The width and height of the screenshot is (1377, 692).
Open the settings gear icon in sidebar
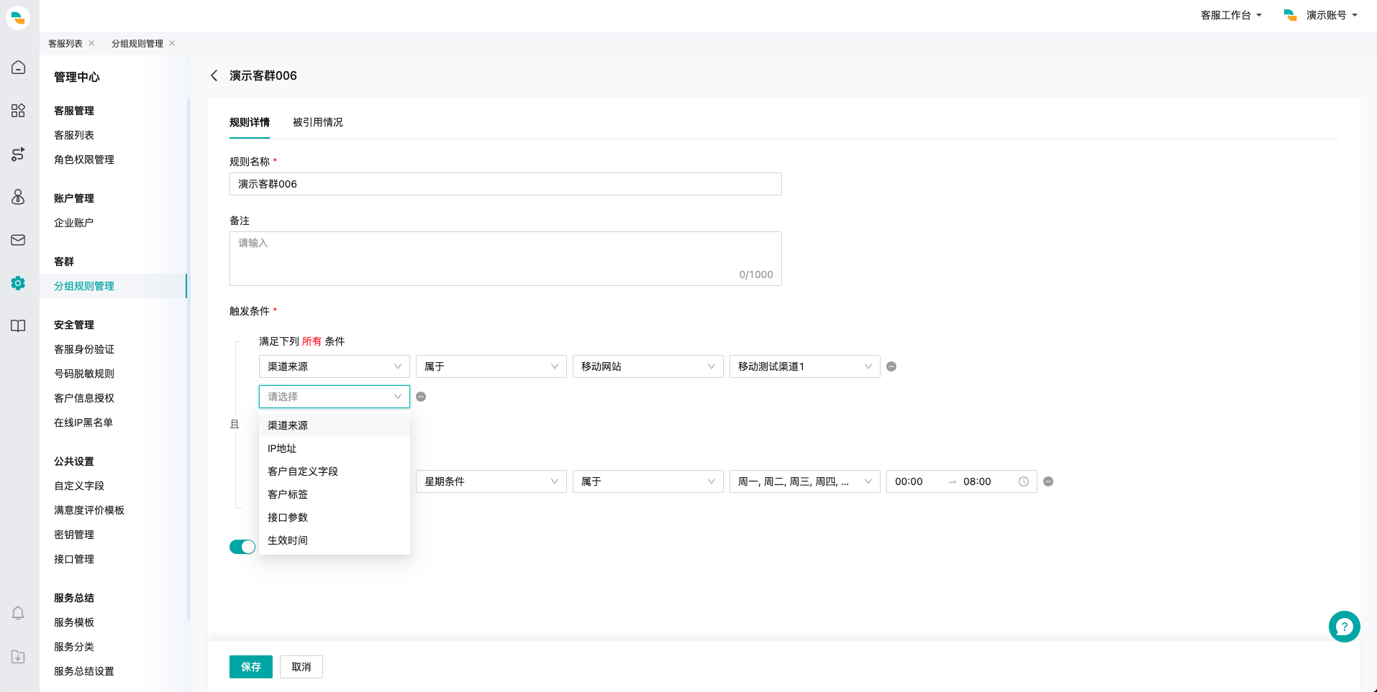tap(18, 283)
